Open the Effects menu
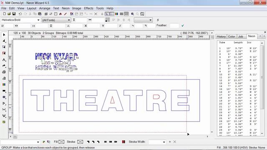Screen dimensions: 267x150 coord(88,8)
